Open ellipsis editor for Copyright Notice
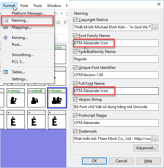 [155, 27]
